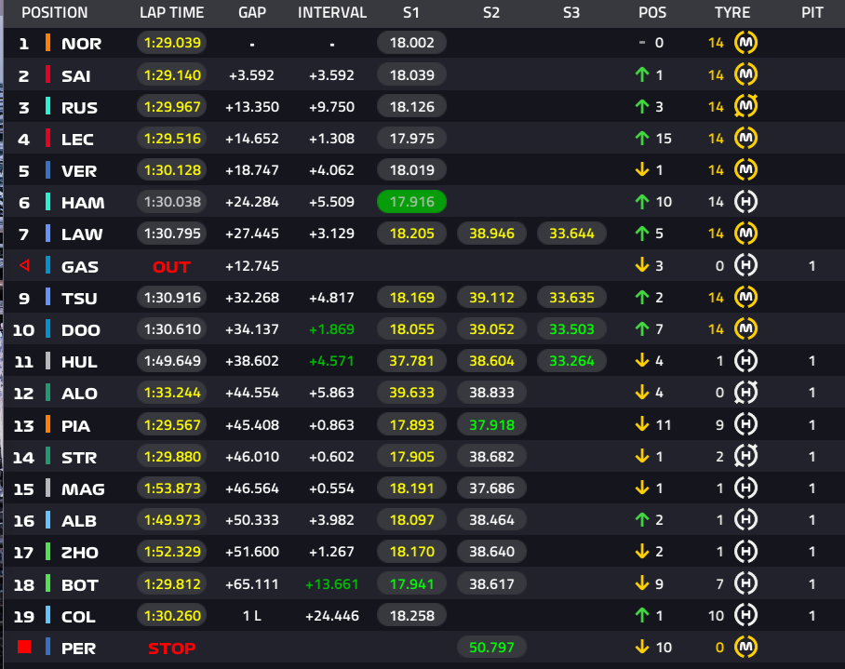Click the hard tyre icon for ALB
The image size is (845, 669).
coord(745,520)
